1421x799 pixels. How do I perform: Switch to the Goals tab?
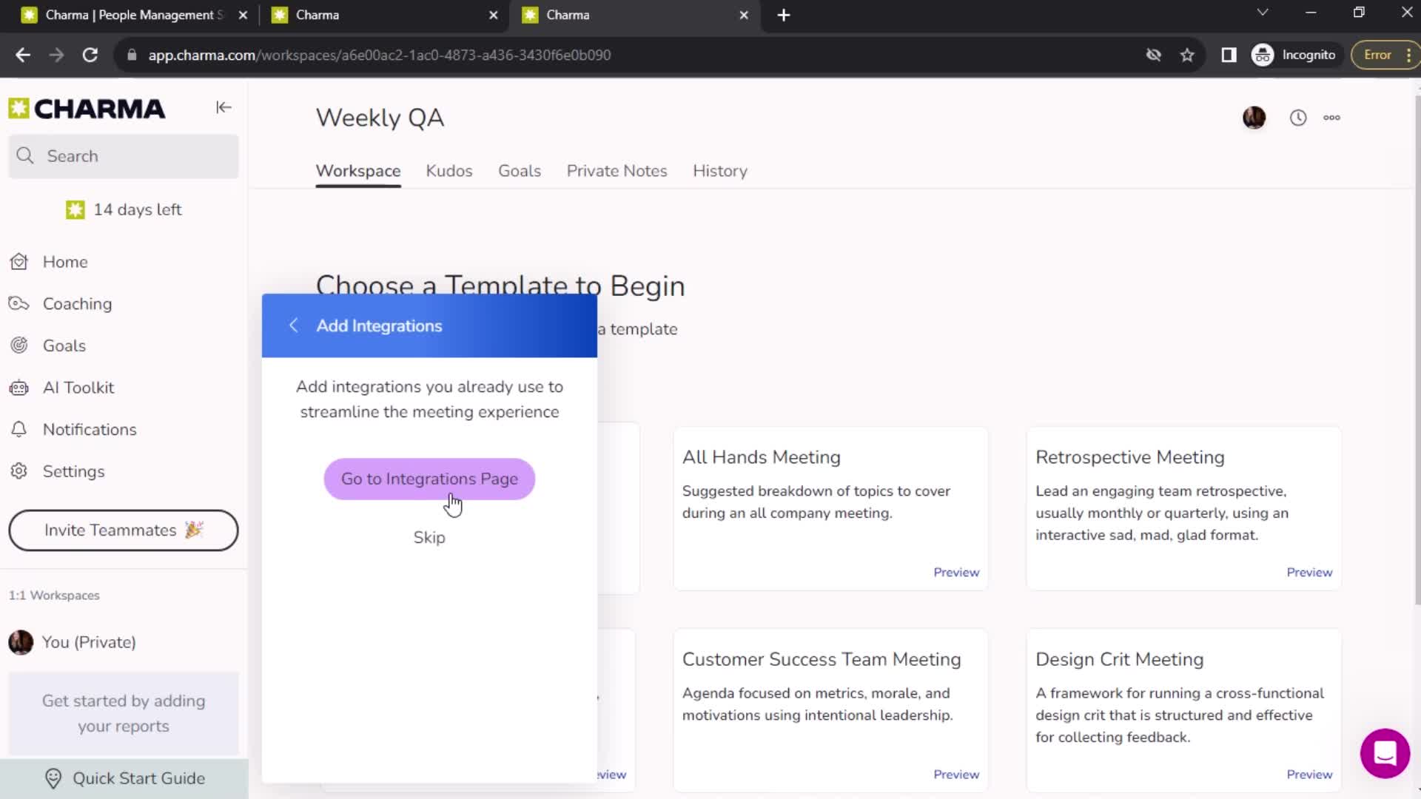520,171
